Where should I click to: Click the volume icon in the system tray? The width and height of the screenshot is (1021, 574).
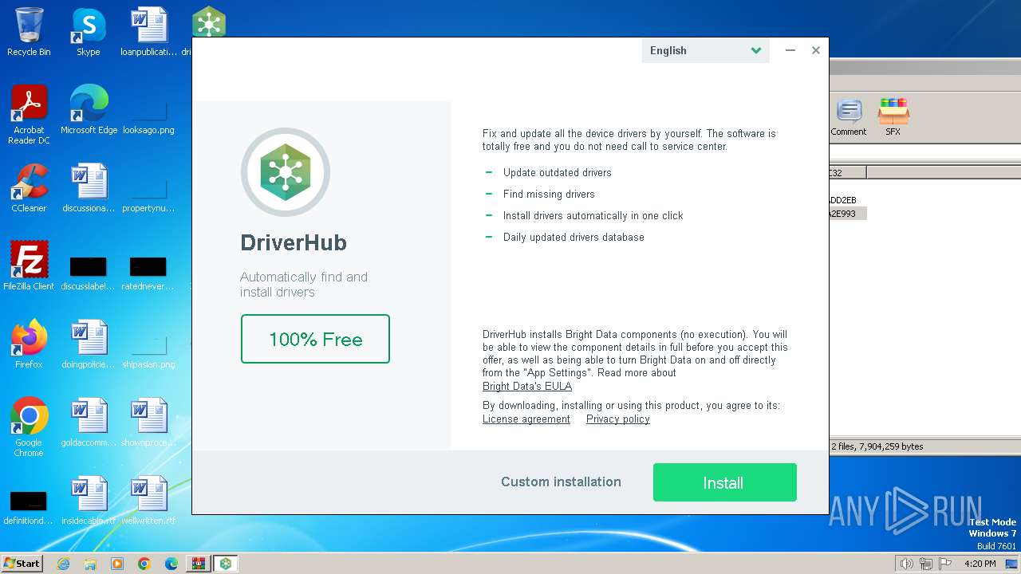coord(906,564)
